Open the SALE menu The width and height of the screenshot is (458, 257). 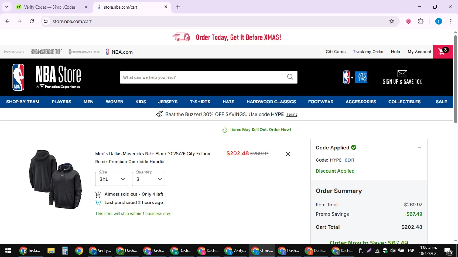(x=441, y=102)
